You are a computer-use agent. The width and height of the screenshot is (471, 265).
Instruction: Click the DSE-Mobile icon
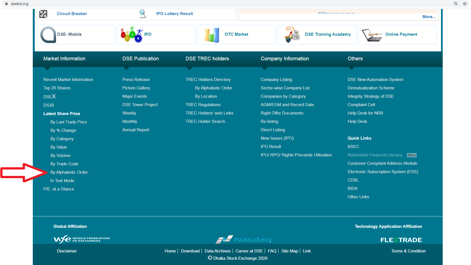pyautogui.click(x=48, y=35)
